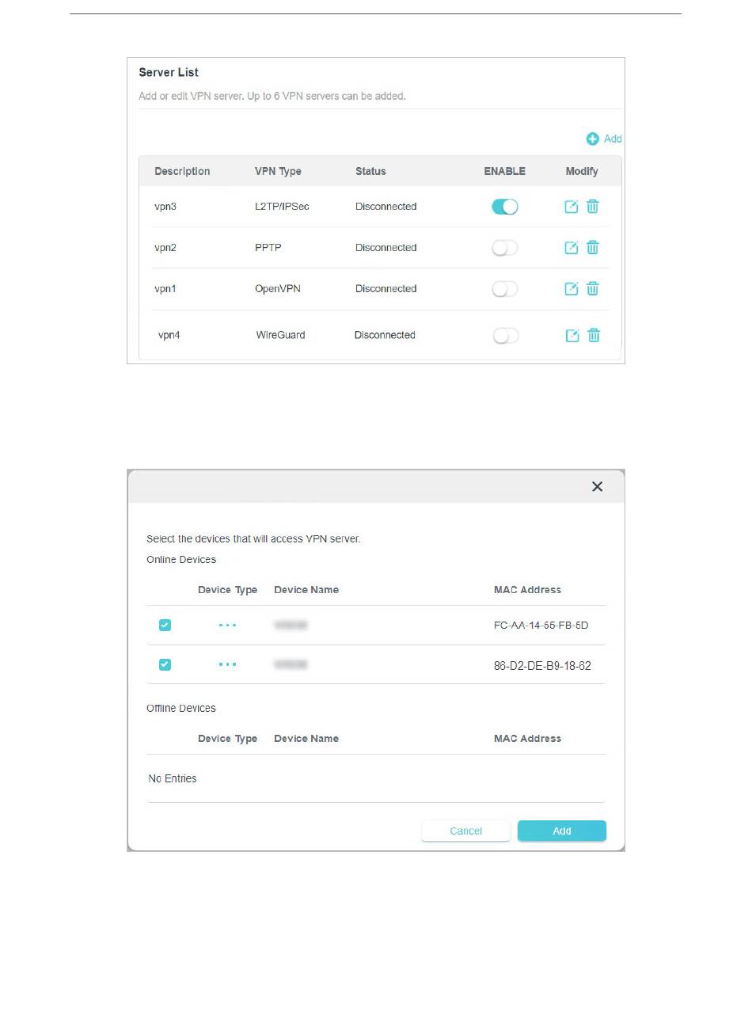The width and height of the screenshot is (752, 1027).
Task: Click the Add server plus icon
Action: pos(592,139)
